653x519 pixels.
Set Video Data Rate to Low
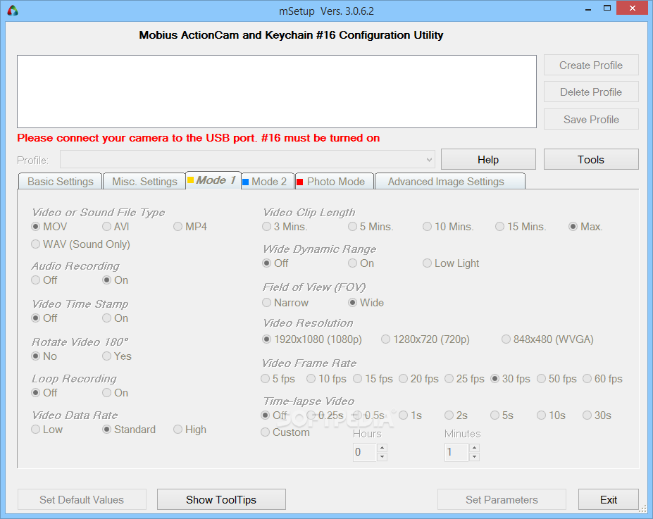click(x=47, y=429)
